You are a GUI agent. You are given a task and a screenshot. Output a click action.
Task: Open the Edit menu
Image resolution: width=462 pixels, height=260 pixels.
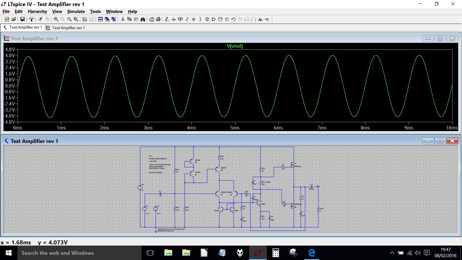pos(18,12)
